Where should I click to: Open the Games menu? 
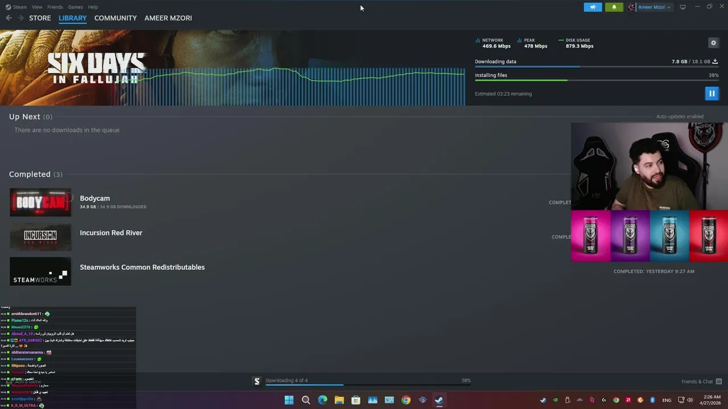tap(75, 7)
